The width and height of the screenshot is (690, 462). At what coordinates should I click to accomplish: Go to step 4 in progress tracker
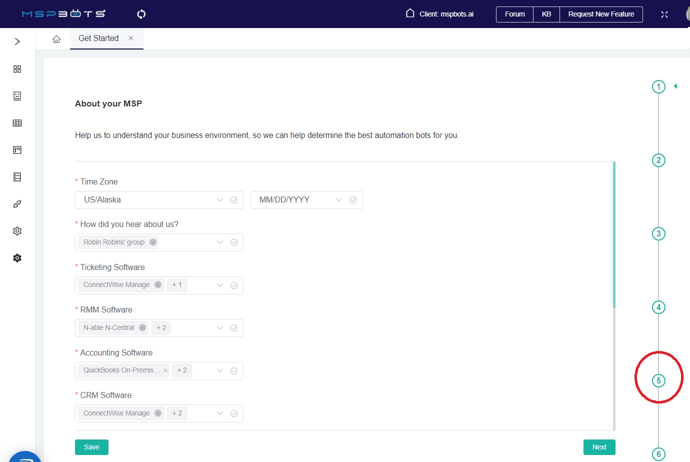tap(658, 307)
